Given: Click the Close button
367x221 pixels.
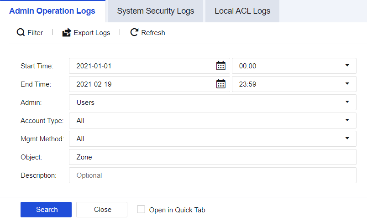Looking at the screenshot, I should (x=102, y=210).
